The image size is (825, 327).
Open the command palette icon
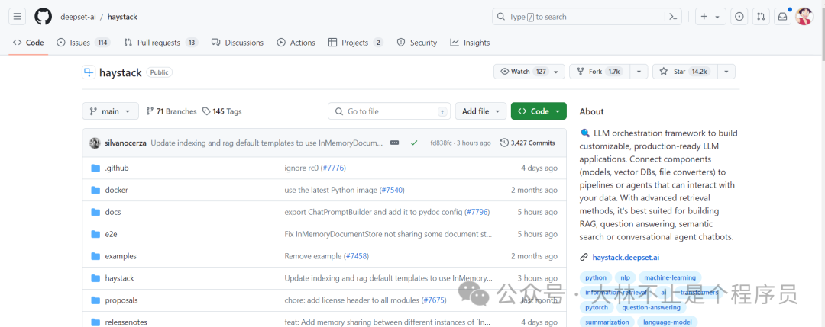point(674,16)
